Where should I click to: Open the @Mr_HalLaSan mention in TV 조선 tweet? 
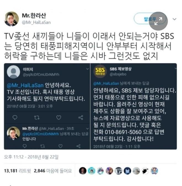[25, 85]
